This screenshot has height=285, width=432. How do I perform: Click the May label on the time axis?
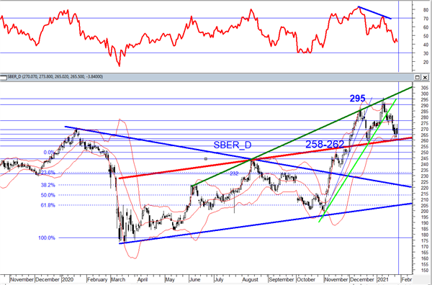tap(170, 279)
